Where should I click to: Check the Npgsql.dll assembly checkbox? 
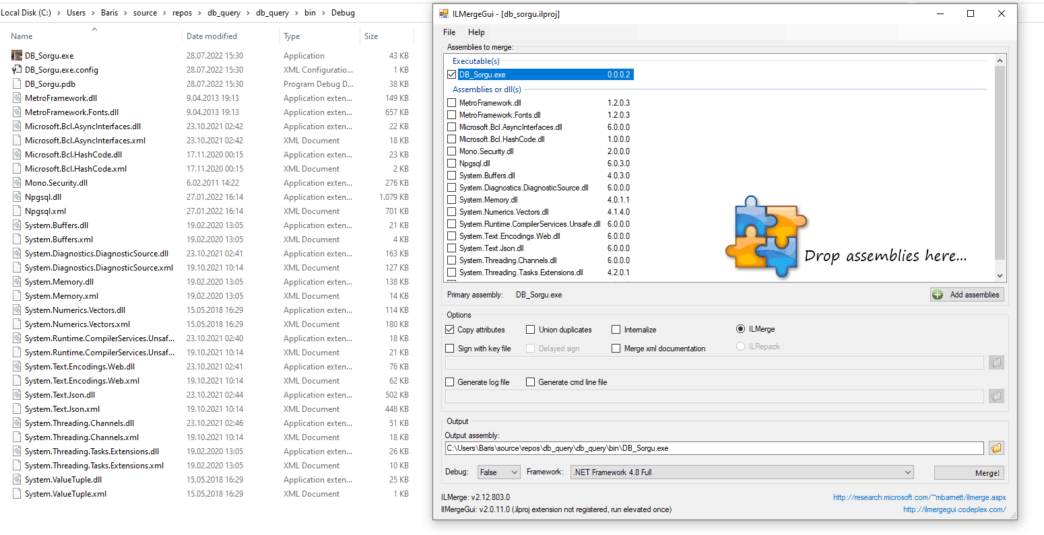[x=451, y=164]
